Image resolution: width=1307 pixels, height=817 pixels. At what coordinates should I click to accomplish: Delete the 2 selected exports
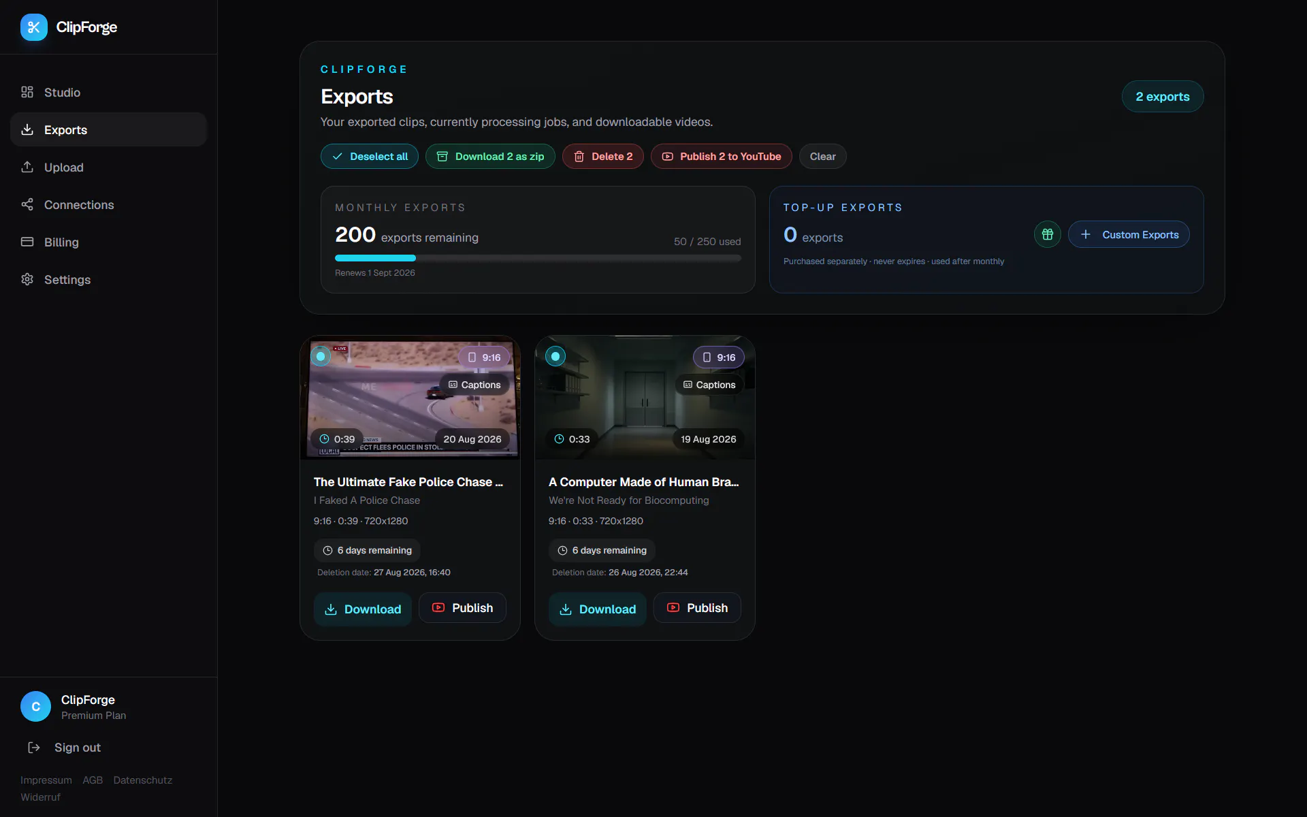tap(602, 157)
